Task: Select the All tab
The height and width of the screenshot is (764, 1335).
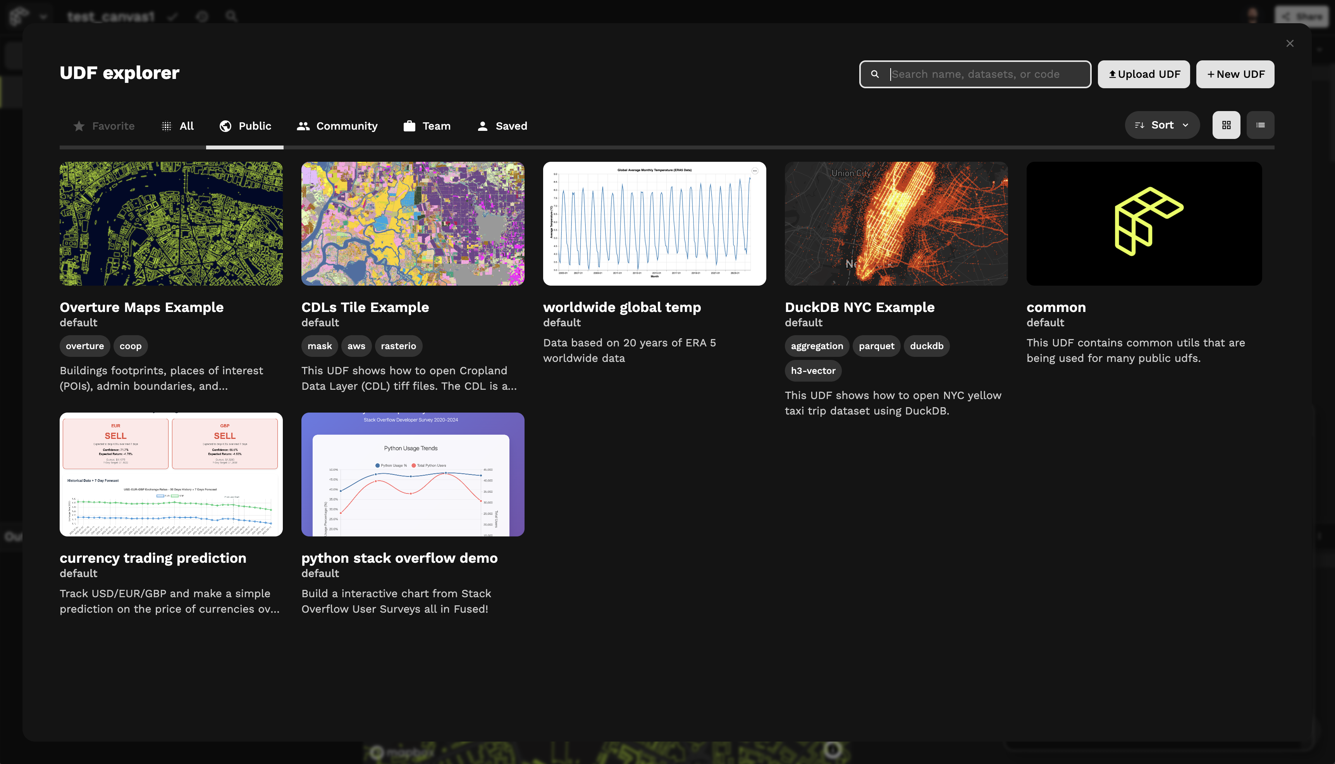Action: click(x=177, y=126)
